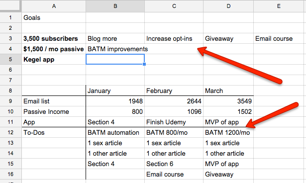Screen dimensions: 306x183
Task: Click the Goals cell
Action: 54,17
